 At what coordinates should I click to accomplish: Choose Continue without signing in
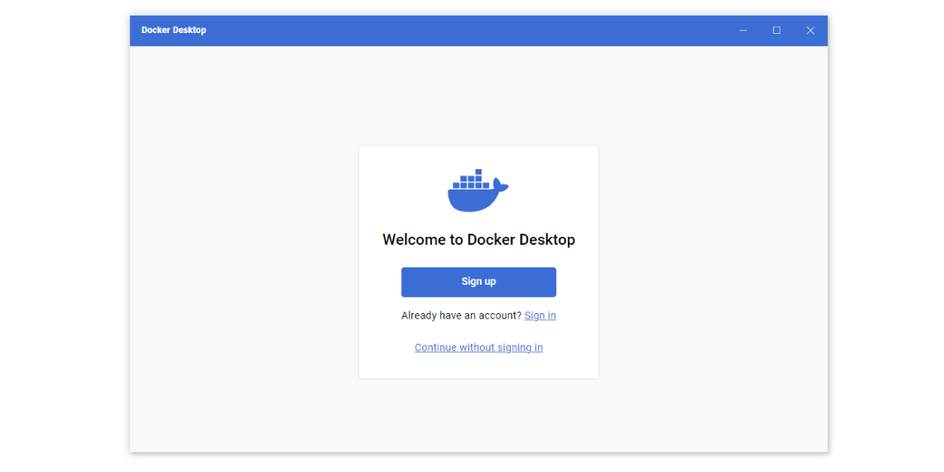[478, 347]
